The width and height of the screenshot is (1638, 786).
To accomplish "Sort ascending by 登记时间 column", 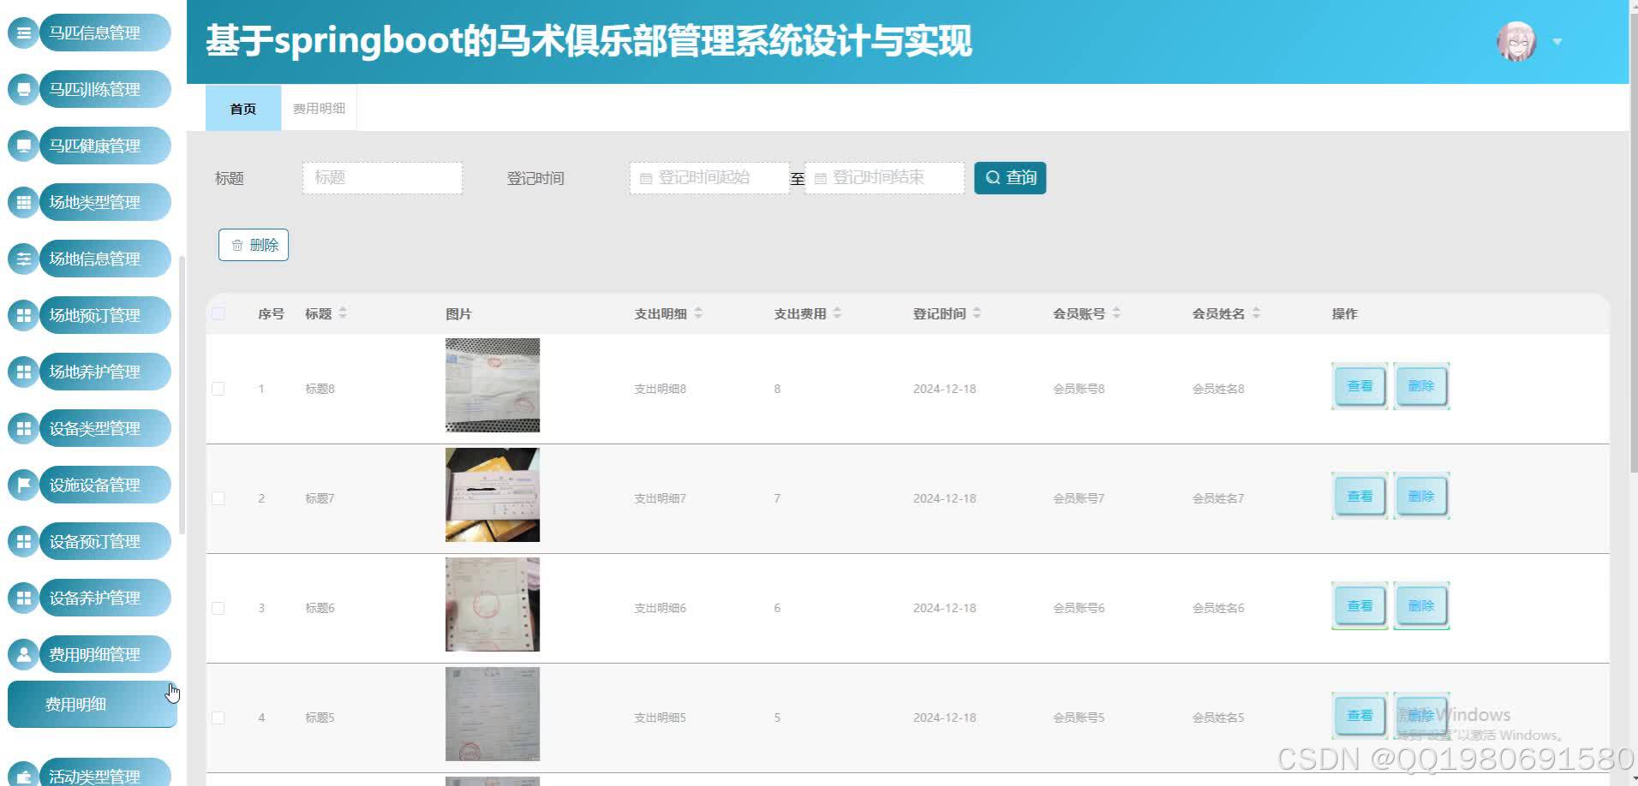I will click(977, 309).
